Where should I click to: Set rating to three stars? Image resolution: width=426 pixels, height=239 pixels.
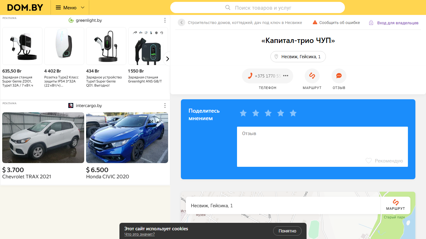[x=268, y=113]
